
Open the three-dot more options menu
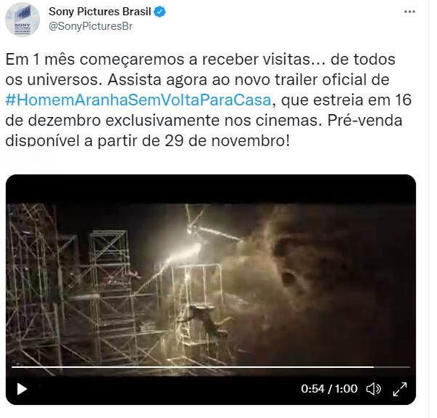[x=409, y=12]
